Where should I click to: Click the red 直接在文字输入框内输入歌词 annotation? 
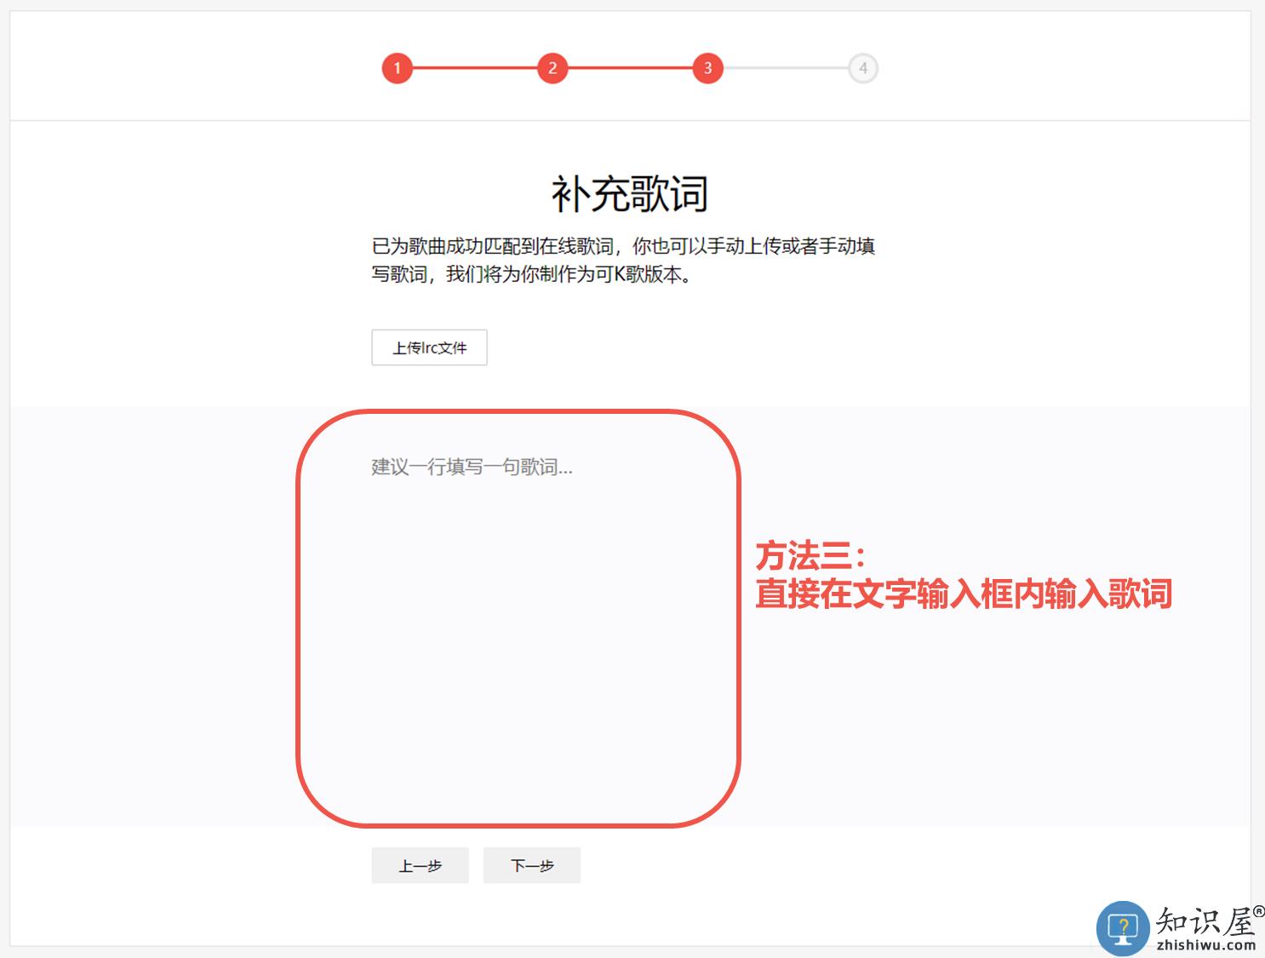click(x=964, y=594)
